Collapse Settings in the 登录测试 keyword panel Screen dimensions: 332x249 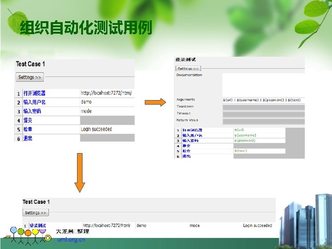tap(188, 69)
